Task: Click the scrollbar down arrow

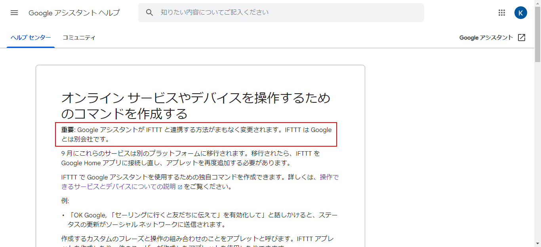Action: coord(537,243)
